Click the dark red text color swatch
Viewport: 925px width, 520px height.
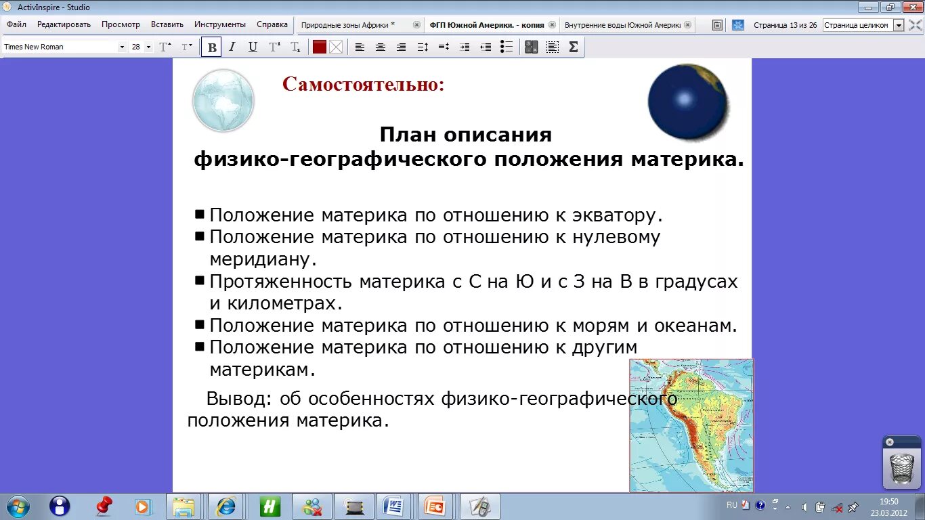click(x=319, y=47)
